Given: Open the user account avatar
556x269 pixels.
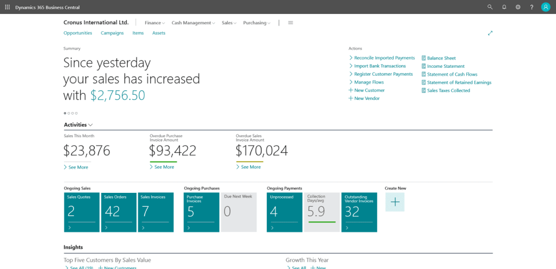Looking at the screenshot, I should 545,7.
